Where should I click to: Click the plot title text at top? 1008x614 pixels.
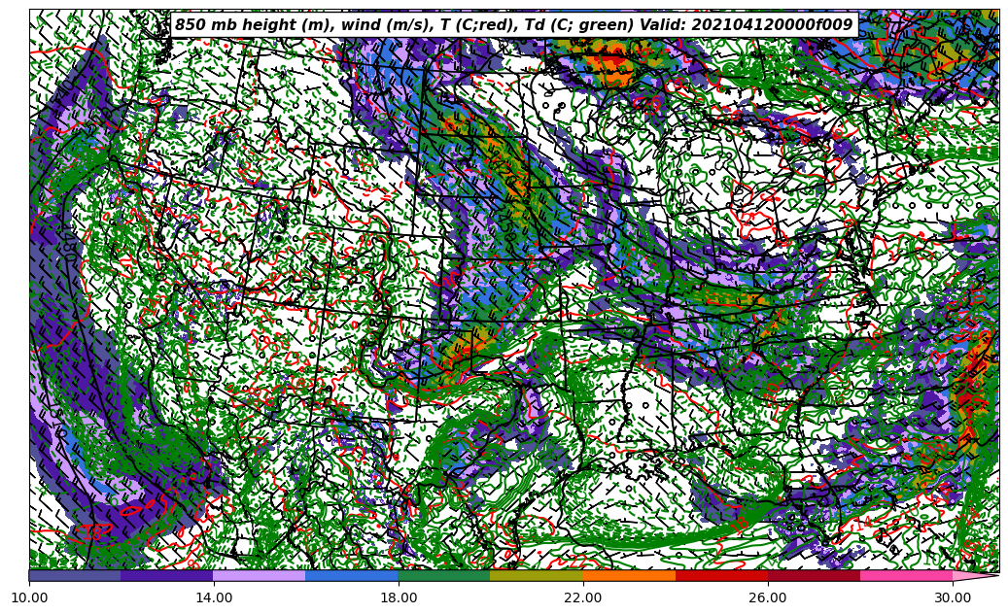[513, 25]
